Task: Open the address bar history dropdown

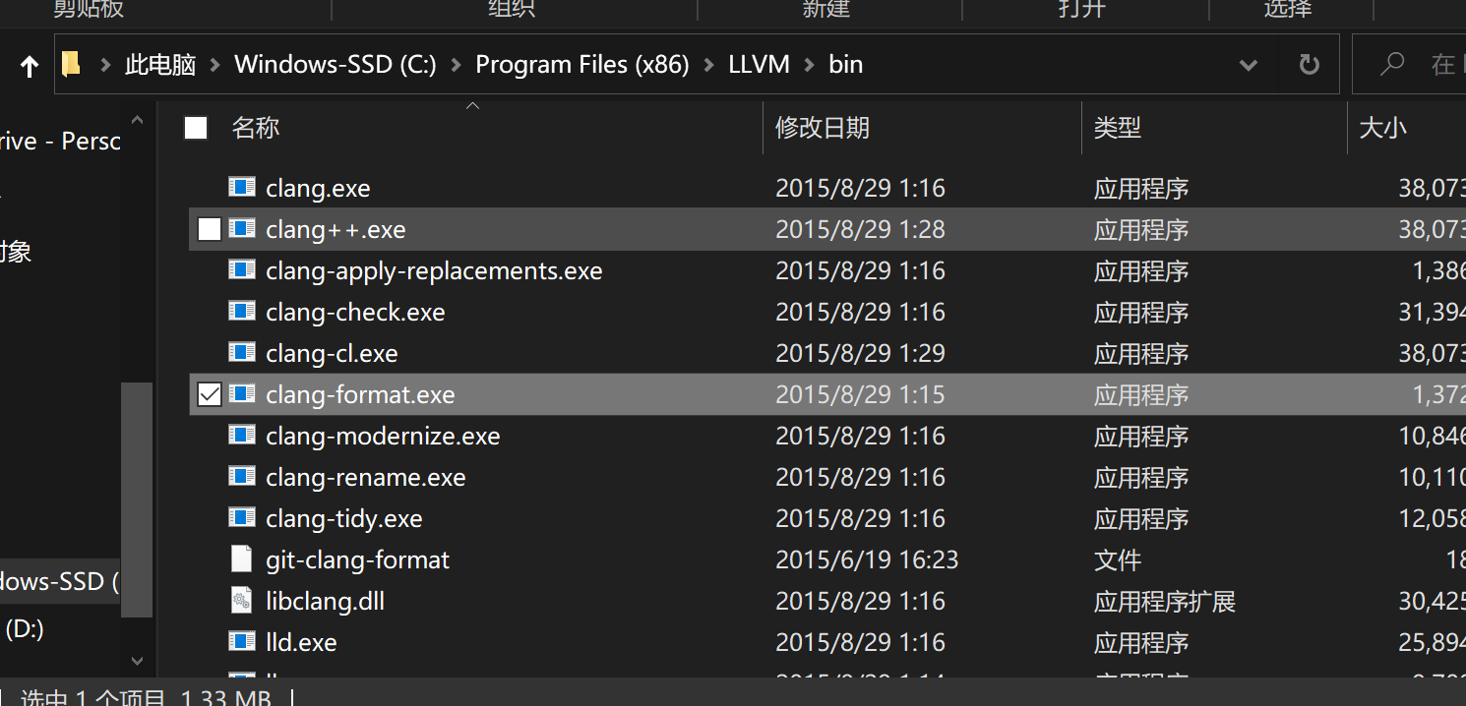Action: (x=1248, y=65)
